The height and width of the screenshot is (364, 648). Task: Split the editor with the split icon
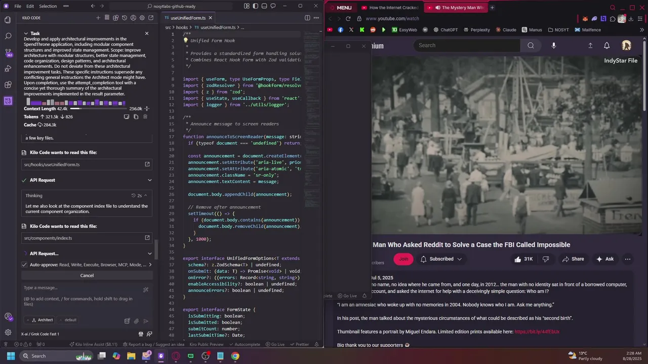[307, 18]
